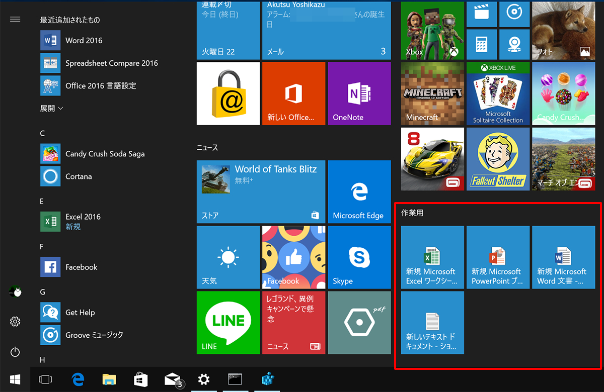Click the Windows Start button
The width and height of the screenshot is (604, 392).
15,379
